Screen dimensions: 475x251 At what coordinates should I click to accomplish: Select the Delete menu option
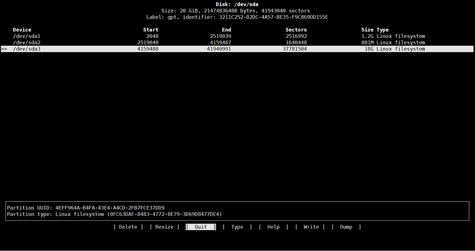coord(128,227)
